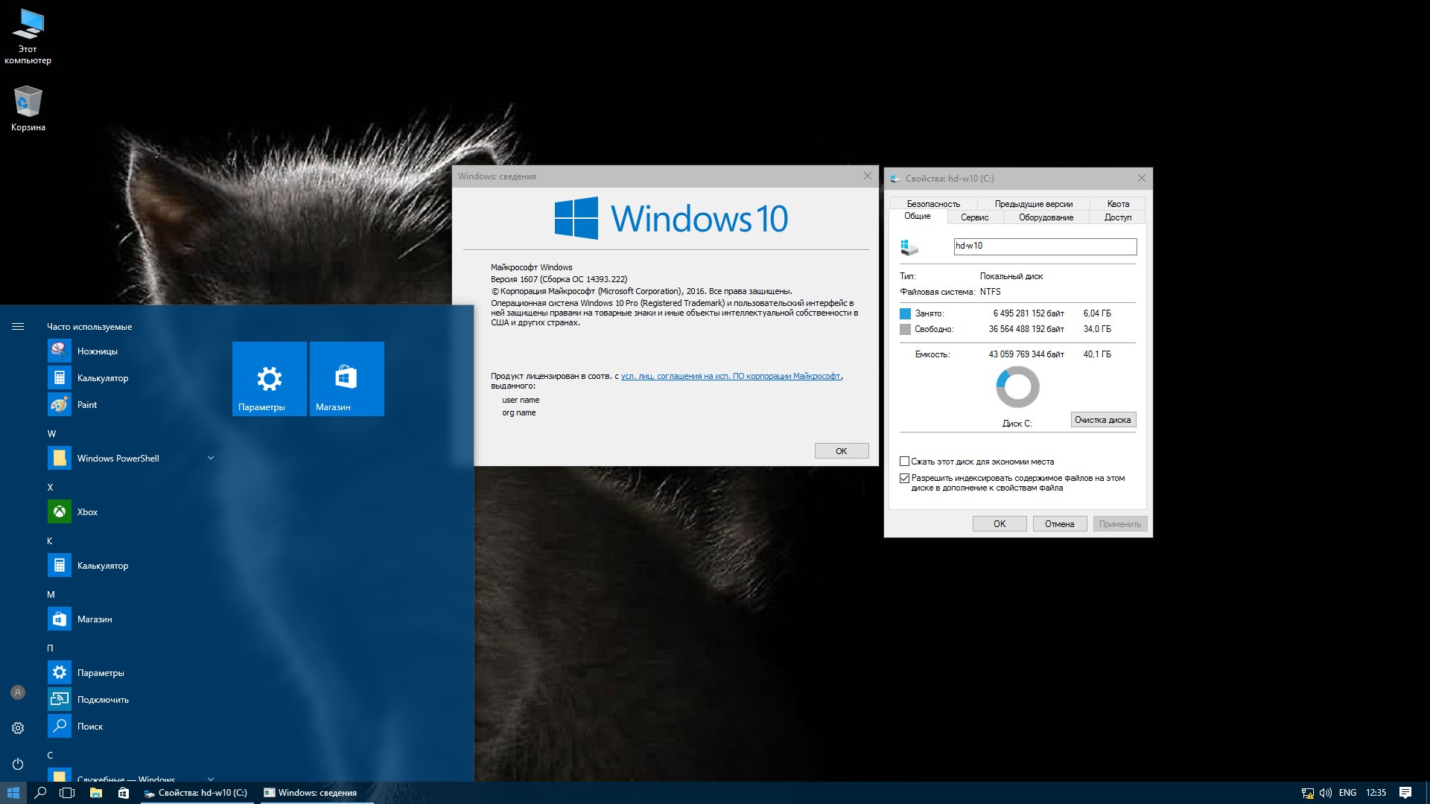Launch Paint from frequently used list
Screen dimensions: 1430x804
86,405
